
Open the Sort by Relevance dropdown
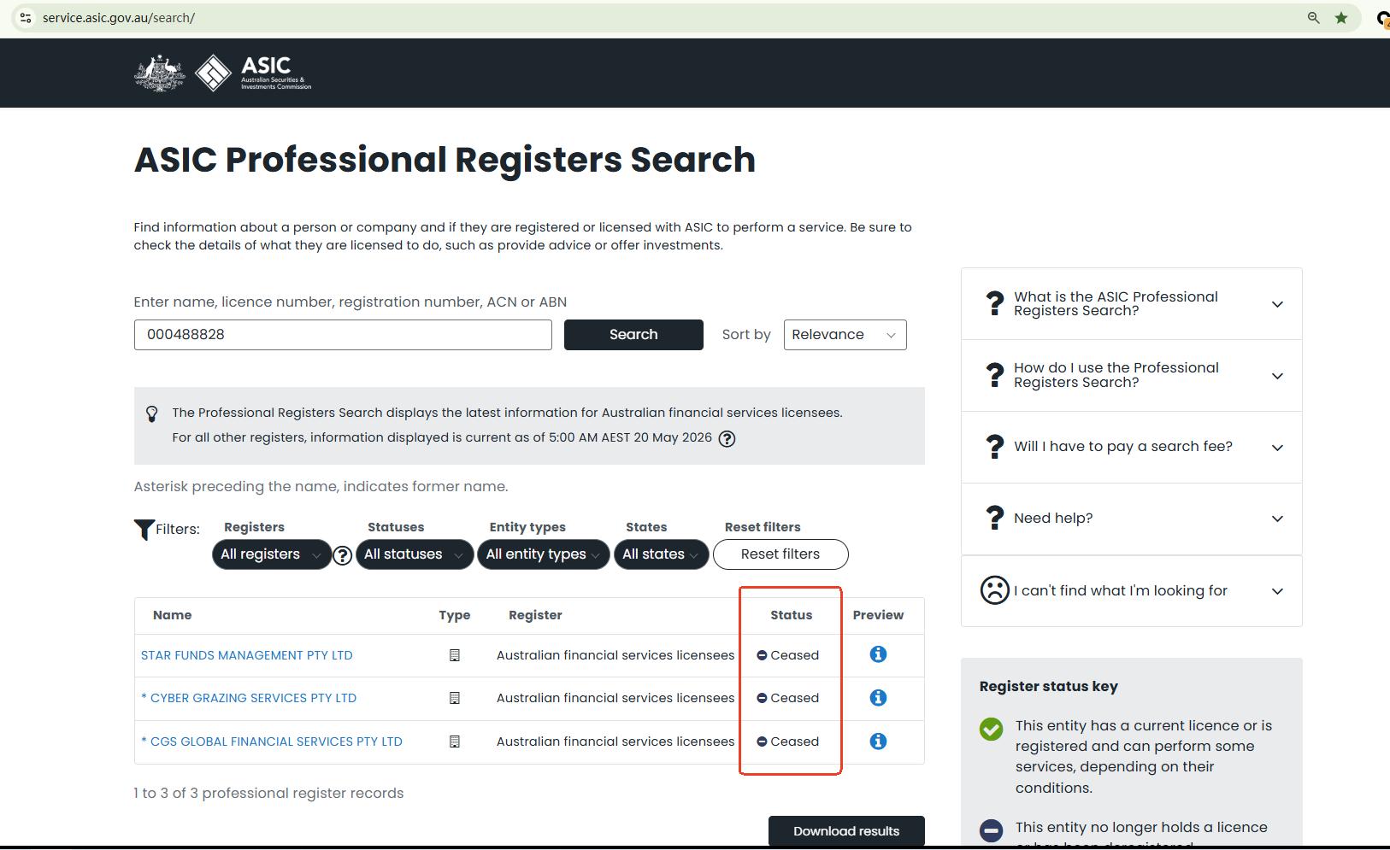(x=845, y=335)
